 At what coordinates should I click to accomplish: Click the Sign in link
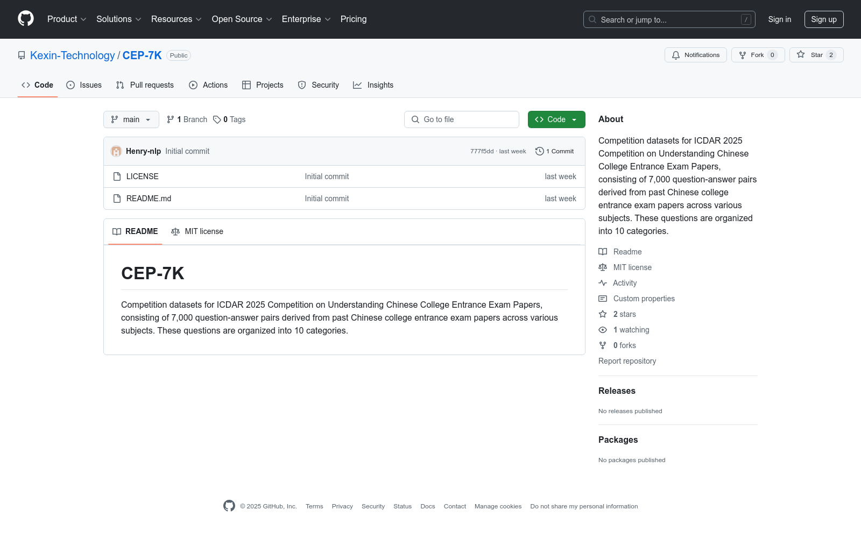coord(779,19)
